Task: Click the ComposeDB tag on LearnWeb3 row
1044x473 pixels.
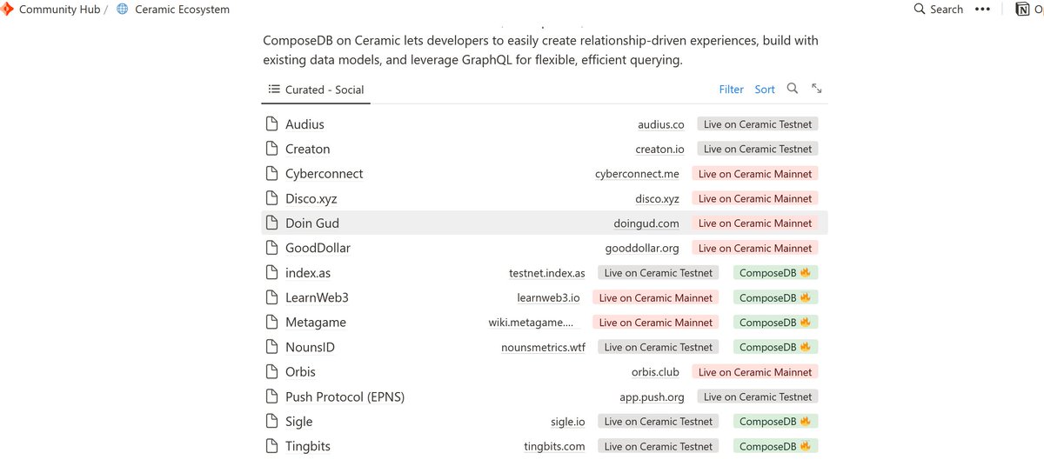Action: click(775, 297)
